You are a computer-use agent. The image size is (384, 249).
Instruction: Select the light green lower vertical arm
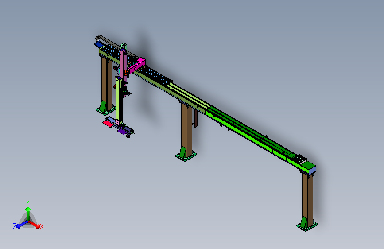click(119, 101)
